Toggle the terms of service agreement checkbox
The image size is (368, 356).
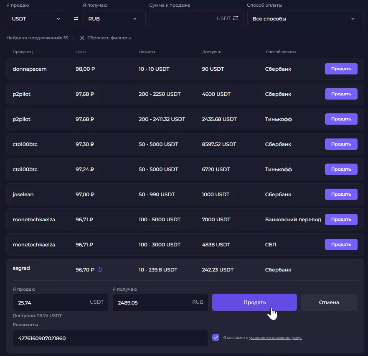coord(216,337)
